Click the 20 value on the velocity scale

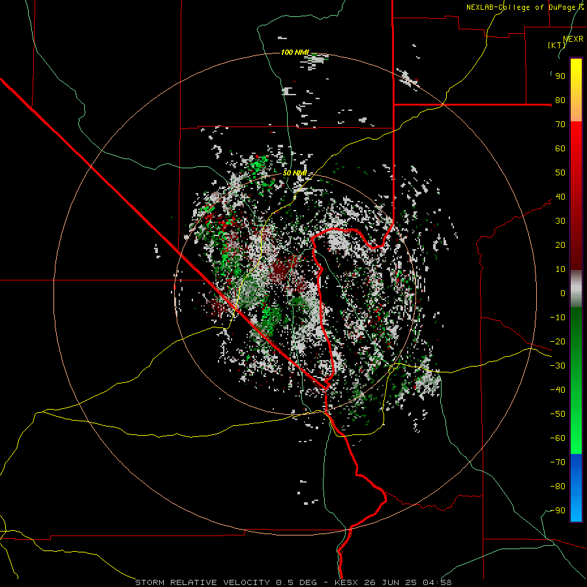coord(560,245)
